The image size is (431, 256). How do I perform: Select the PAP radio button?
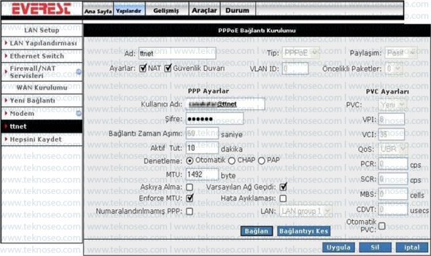tap(261, 161)
